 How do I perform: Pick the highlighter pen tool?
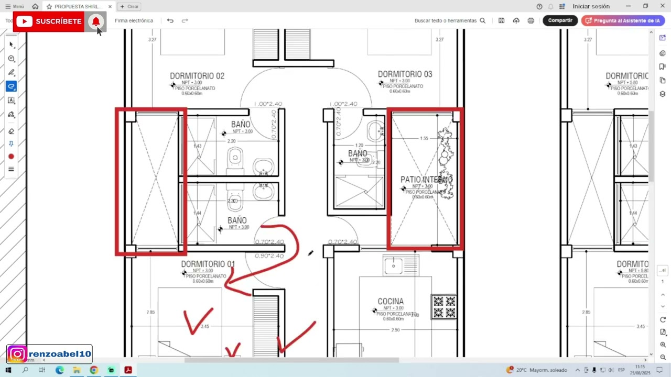12,72
